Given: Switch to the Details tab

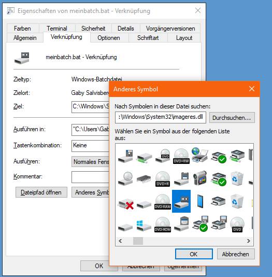Looking at the screenshot, I should click(125, 29).
